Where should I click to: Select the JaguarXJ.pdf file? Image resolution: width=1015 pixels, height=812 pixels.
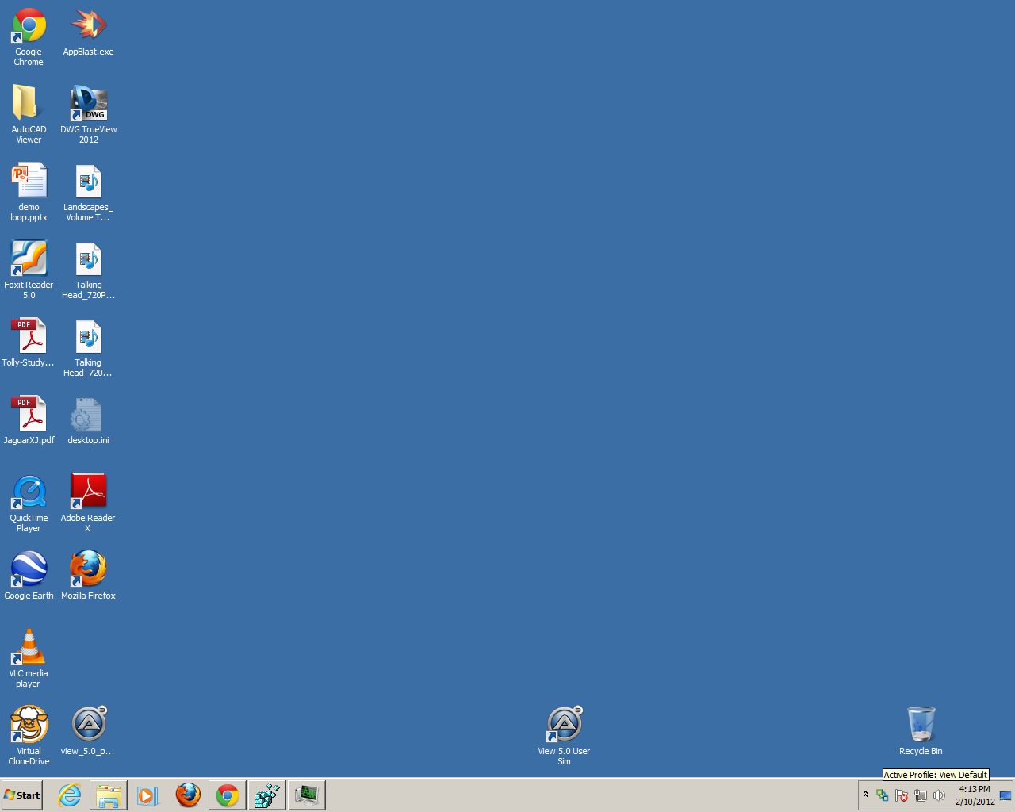pos(29,415)
